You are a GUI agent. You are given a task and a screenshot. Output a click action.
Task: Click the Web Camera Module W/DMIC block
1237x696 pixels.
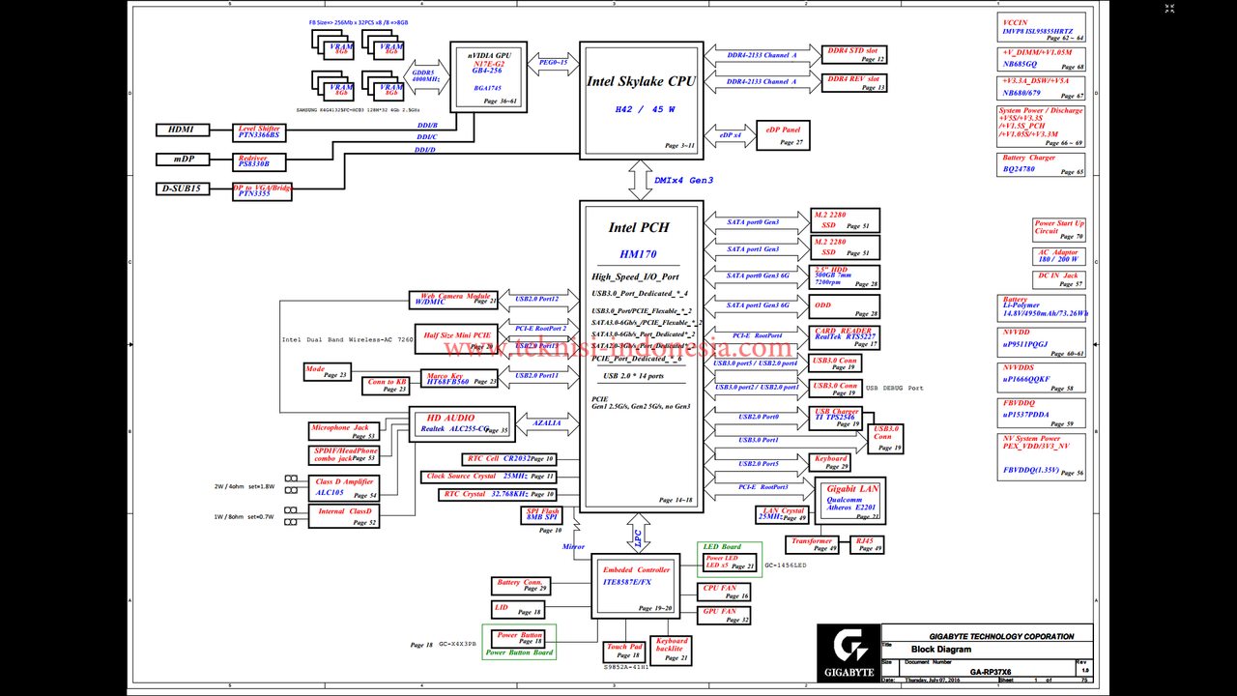pos(454,301)
